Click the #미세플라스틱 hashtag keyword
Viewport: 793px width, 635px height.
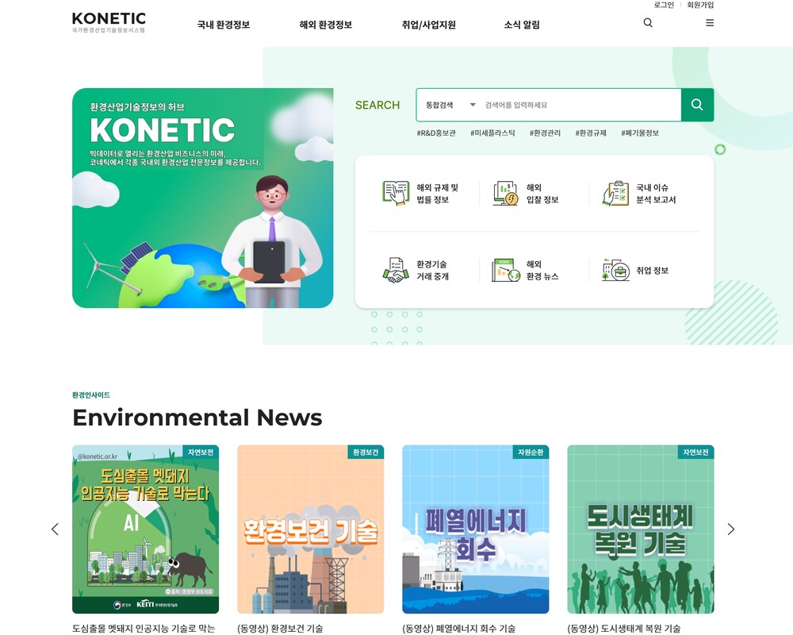pyautogui.click(x=492, y=133)
